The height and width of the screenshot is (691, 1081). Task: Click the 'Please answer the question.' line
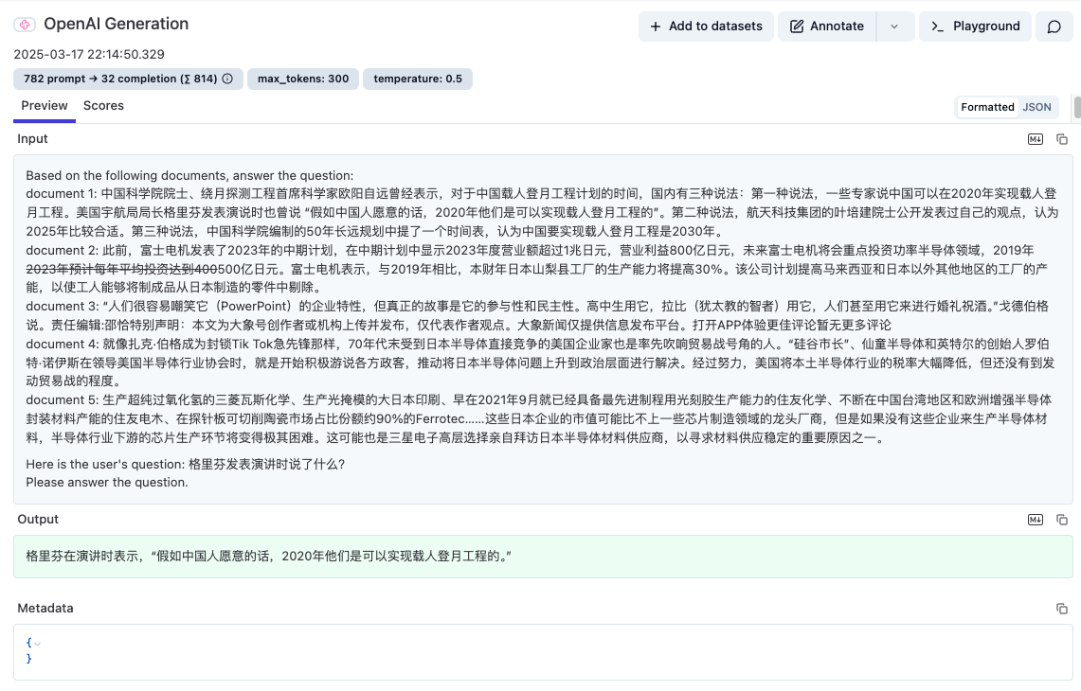click(x=107, y=482)
